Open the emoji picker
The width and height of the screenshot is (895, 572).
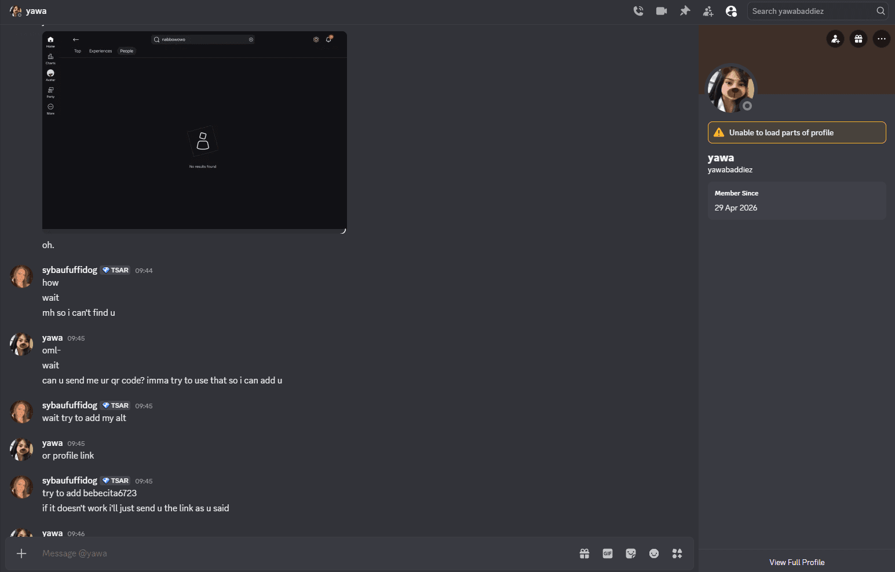tap(654, 553)
